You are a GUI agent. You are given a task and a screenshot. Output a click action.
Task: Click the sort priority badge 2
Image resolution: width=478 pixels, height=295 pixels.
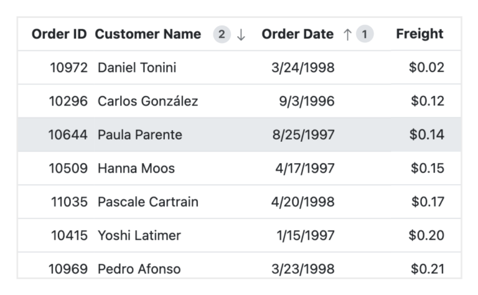(222, 35)
